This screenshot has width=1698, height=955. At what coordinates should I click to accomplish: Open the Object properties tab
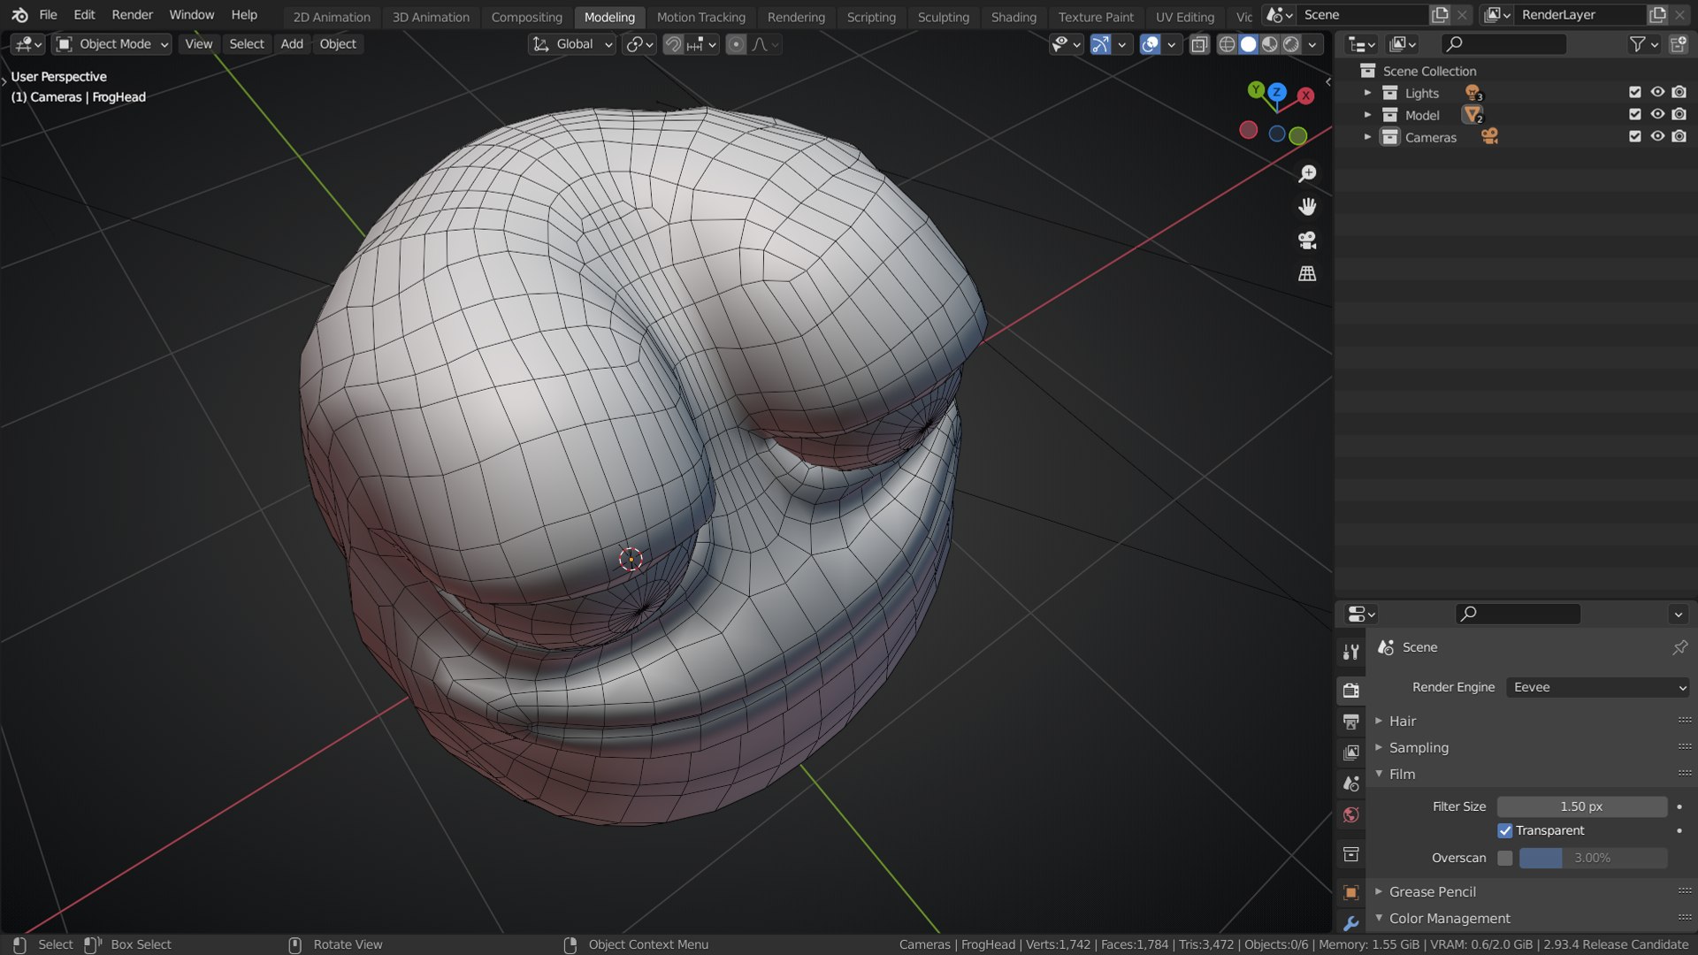[1350, 892]
